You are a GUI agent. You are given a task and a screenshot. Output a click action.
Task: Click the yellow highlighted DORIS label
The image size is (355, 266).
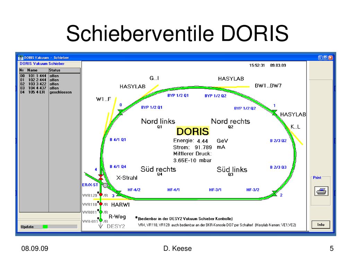pos(193,131)
